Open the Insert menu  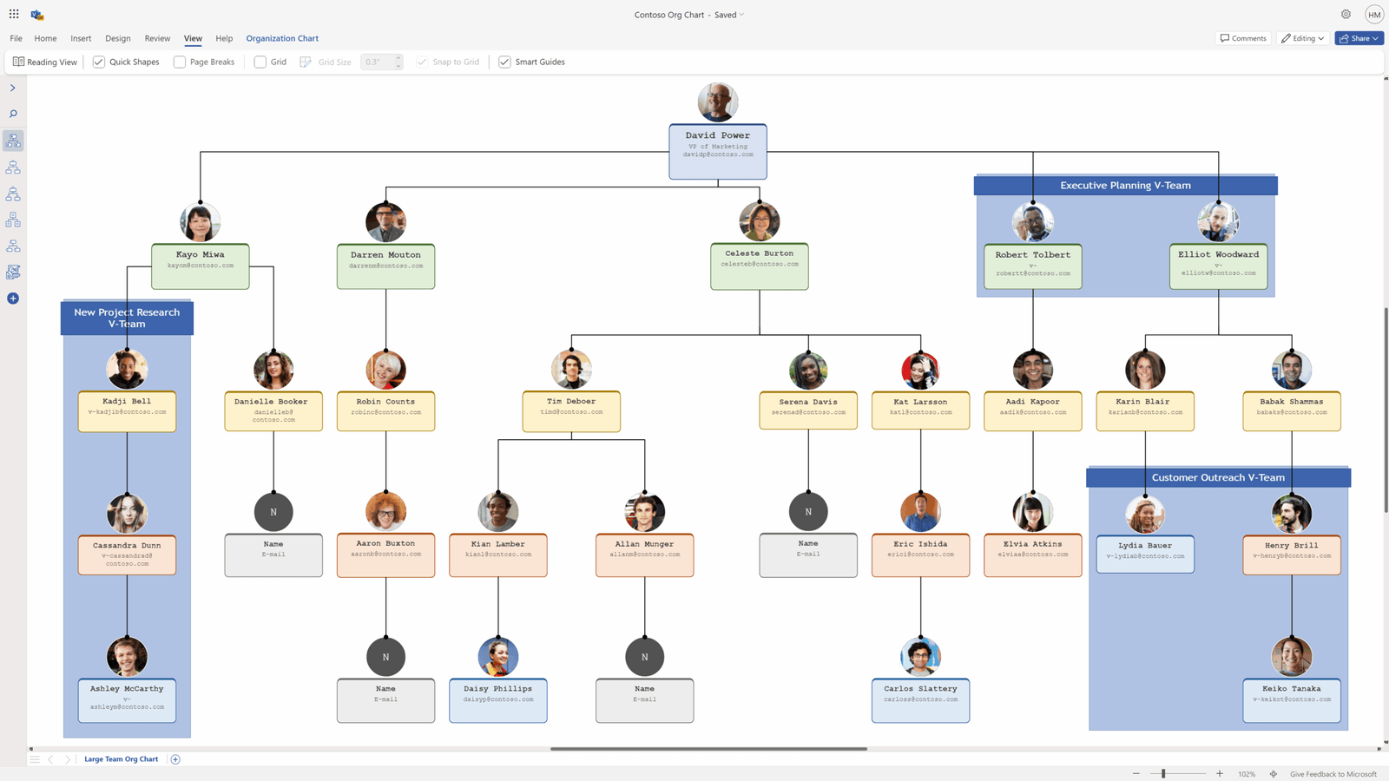81,38
